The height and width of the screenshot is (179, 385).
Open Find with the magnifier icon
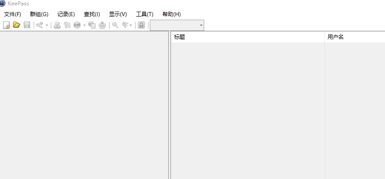click(x=115, y=25)
